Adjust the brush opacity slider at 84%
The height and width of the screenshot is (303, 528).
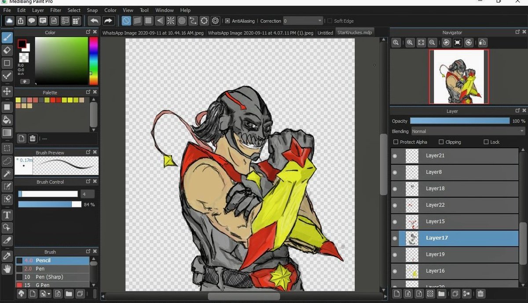50,204
